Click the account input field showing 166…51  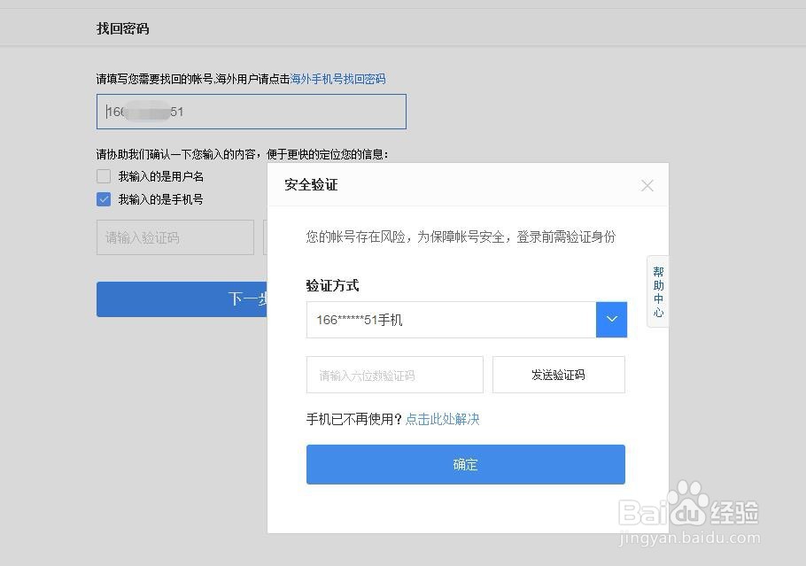coord(251,112)
